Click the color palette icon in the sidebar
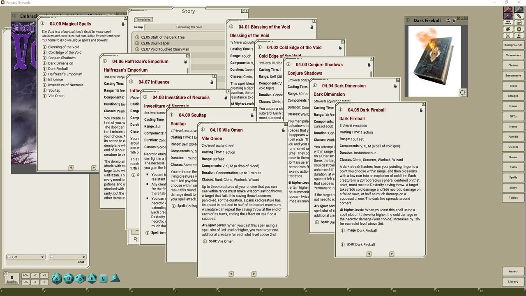This screenshot has height=296, width=526. (x=508, y=30)
